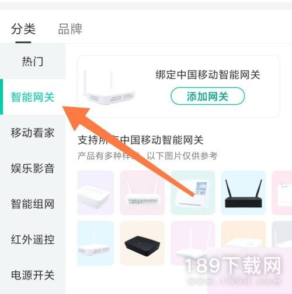Open the 电源开关 category
This screenshot has height=294, width=292.
coord(33,275)
